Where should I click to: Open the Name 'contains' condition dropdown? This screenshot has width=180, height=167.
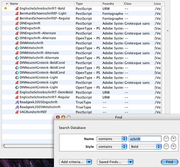pyautogui.click(x=112, y=139)
